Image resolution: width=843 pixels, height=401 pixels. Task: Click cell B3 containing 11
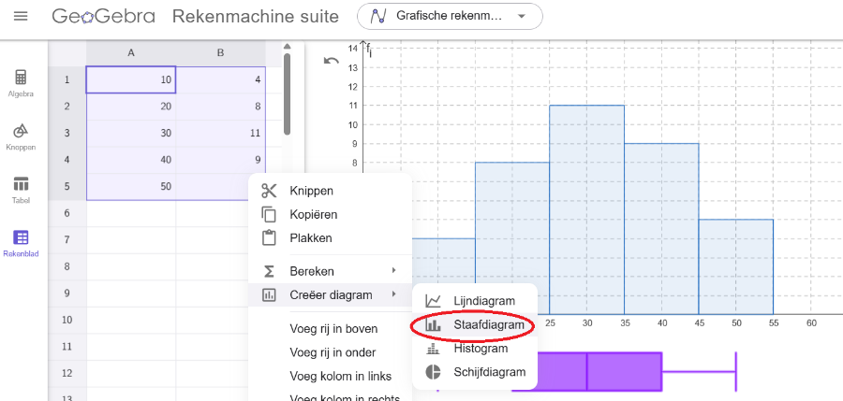(x=220, y=133)
